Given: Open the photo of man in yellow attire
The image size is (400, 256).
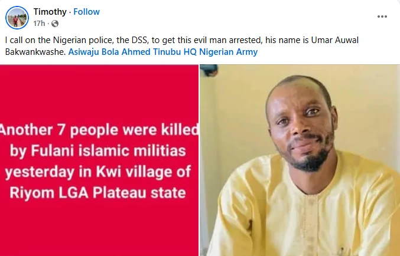Looking at the screenshot, I should (300, 160).
